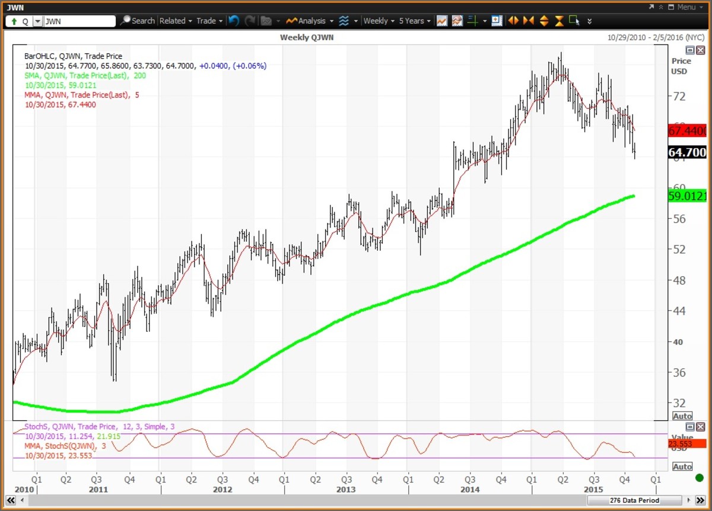The width and height of the screenshot is (712, 511).
Task: Toggle Auto scale on stochastic panel
Action: pos(682,467)
